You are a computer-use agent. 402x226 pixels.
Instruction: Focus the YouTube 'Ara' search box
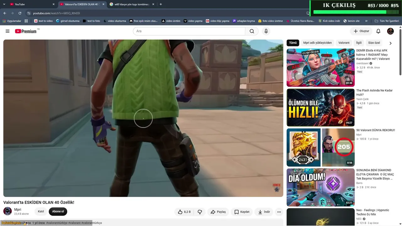[x=189, y=31]
